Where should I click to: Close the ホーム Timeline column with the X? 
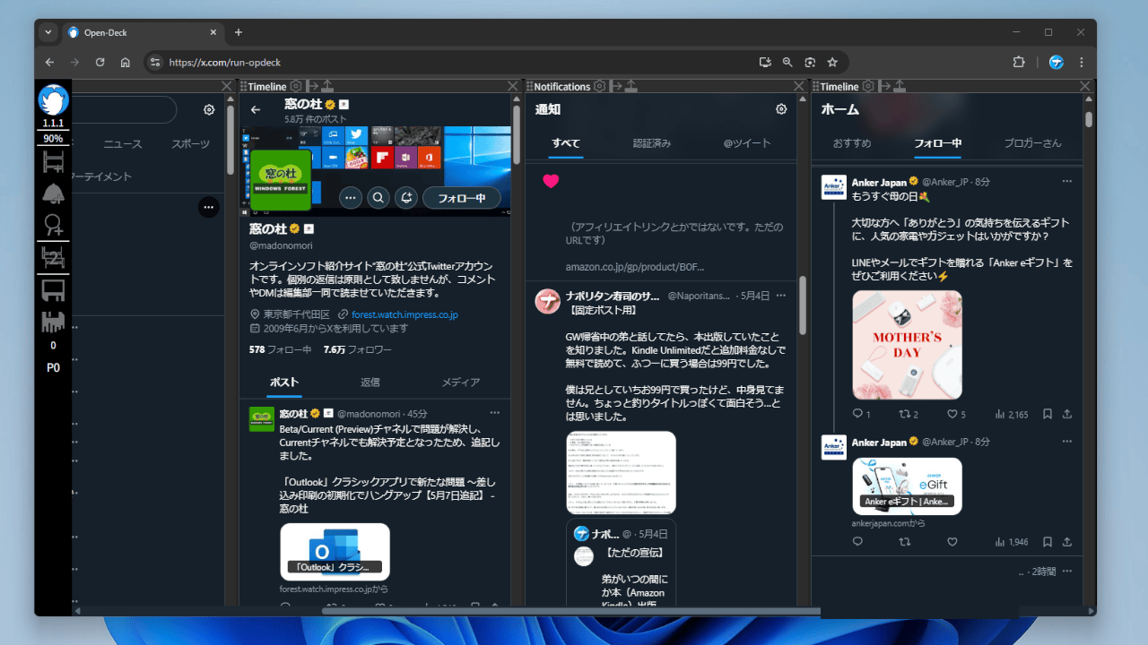(x=1085, y=86)
